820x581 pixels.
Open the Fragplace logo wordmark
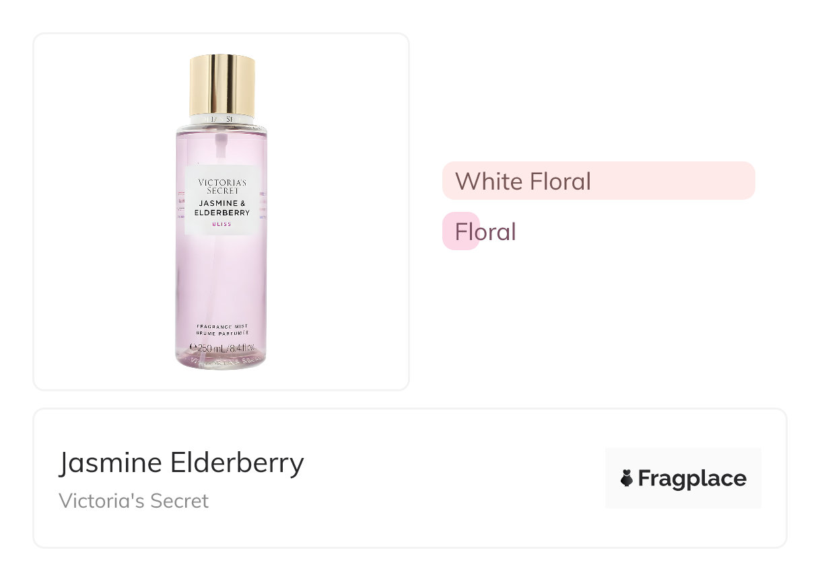coord(691,478)
